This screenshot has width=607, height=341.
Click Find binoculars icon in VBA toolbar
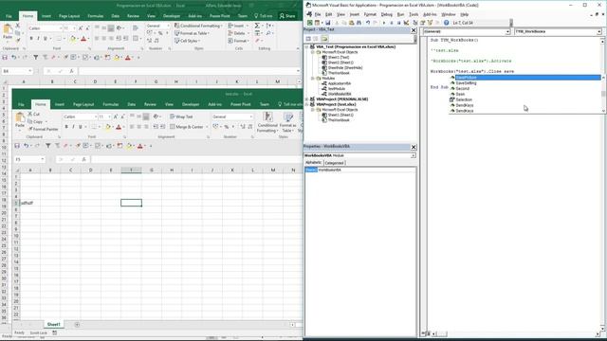pos(359,23)
